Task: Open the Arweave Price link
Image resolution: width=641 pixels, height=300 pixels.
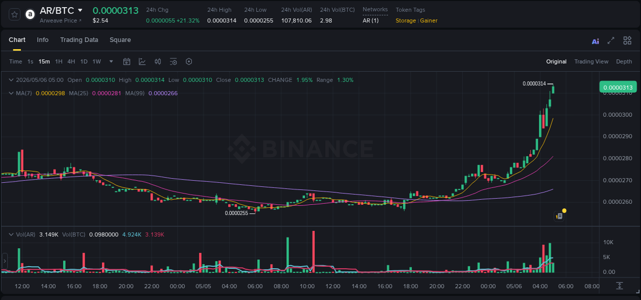Action: (x=61, y=20)
